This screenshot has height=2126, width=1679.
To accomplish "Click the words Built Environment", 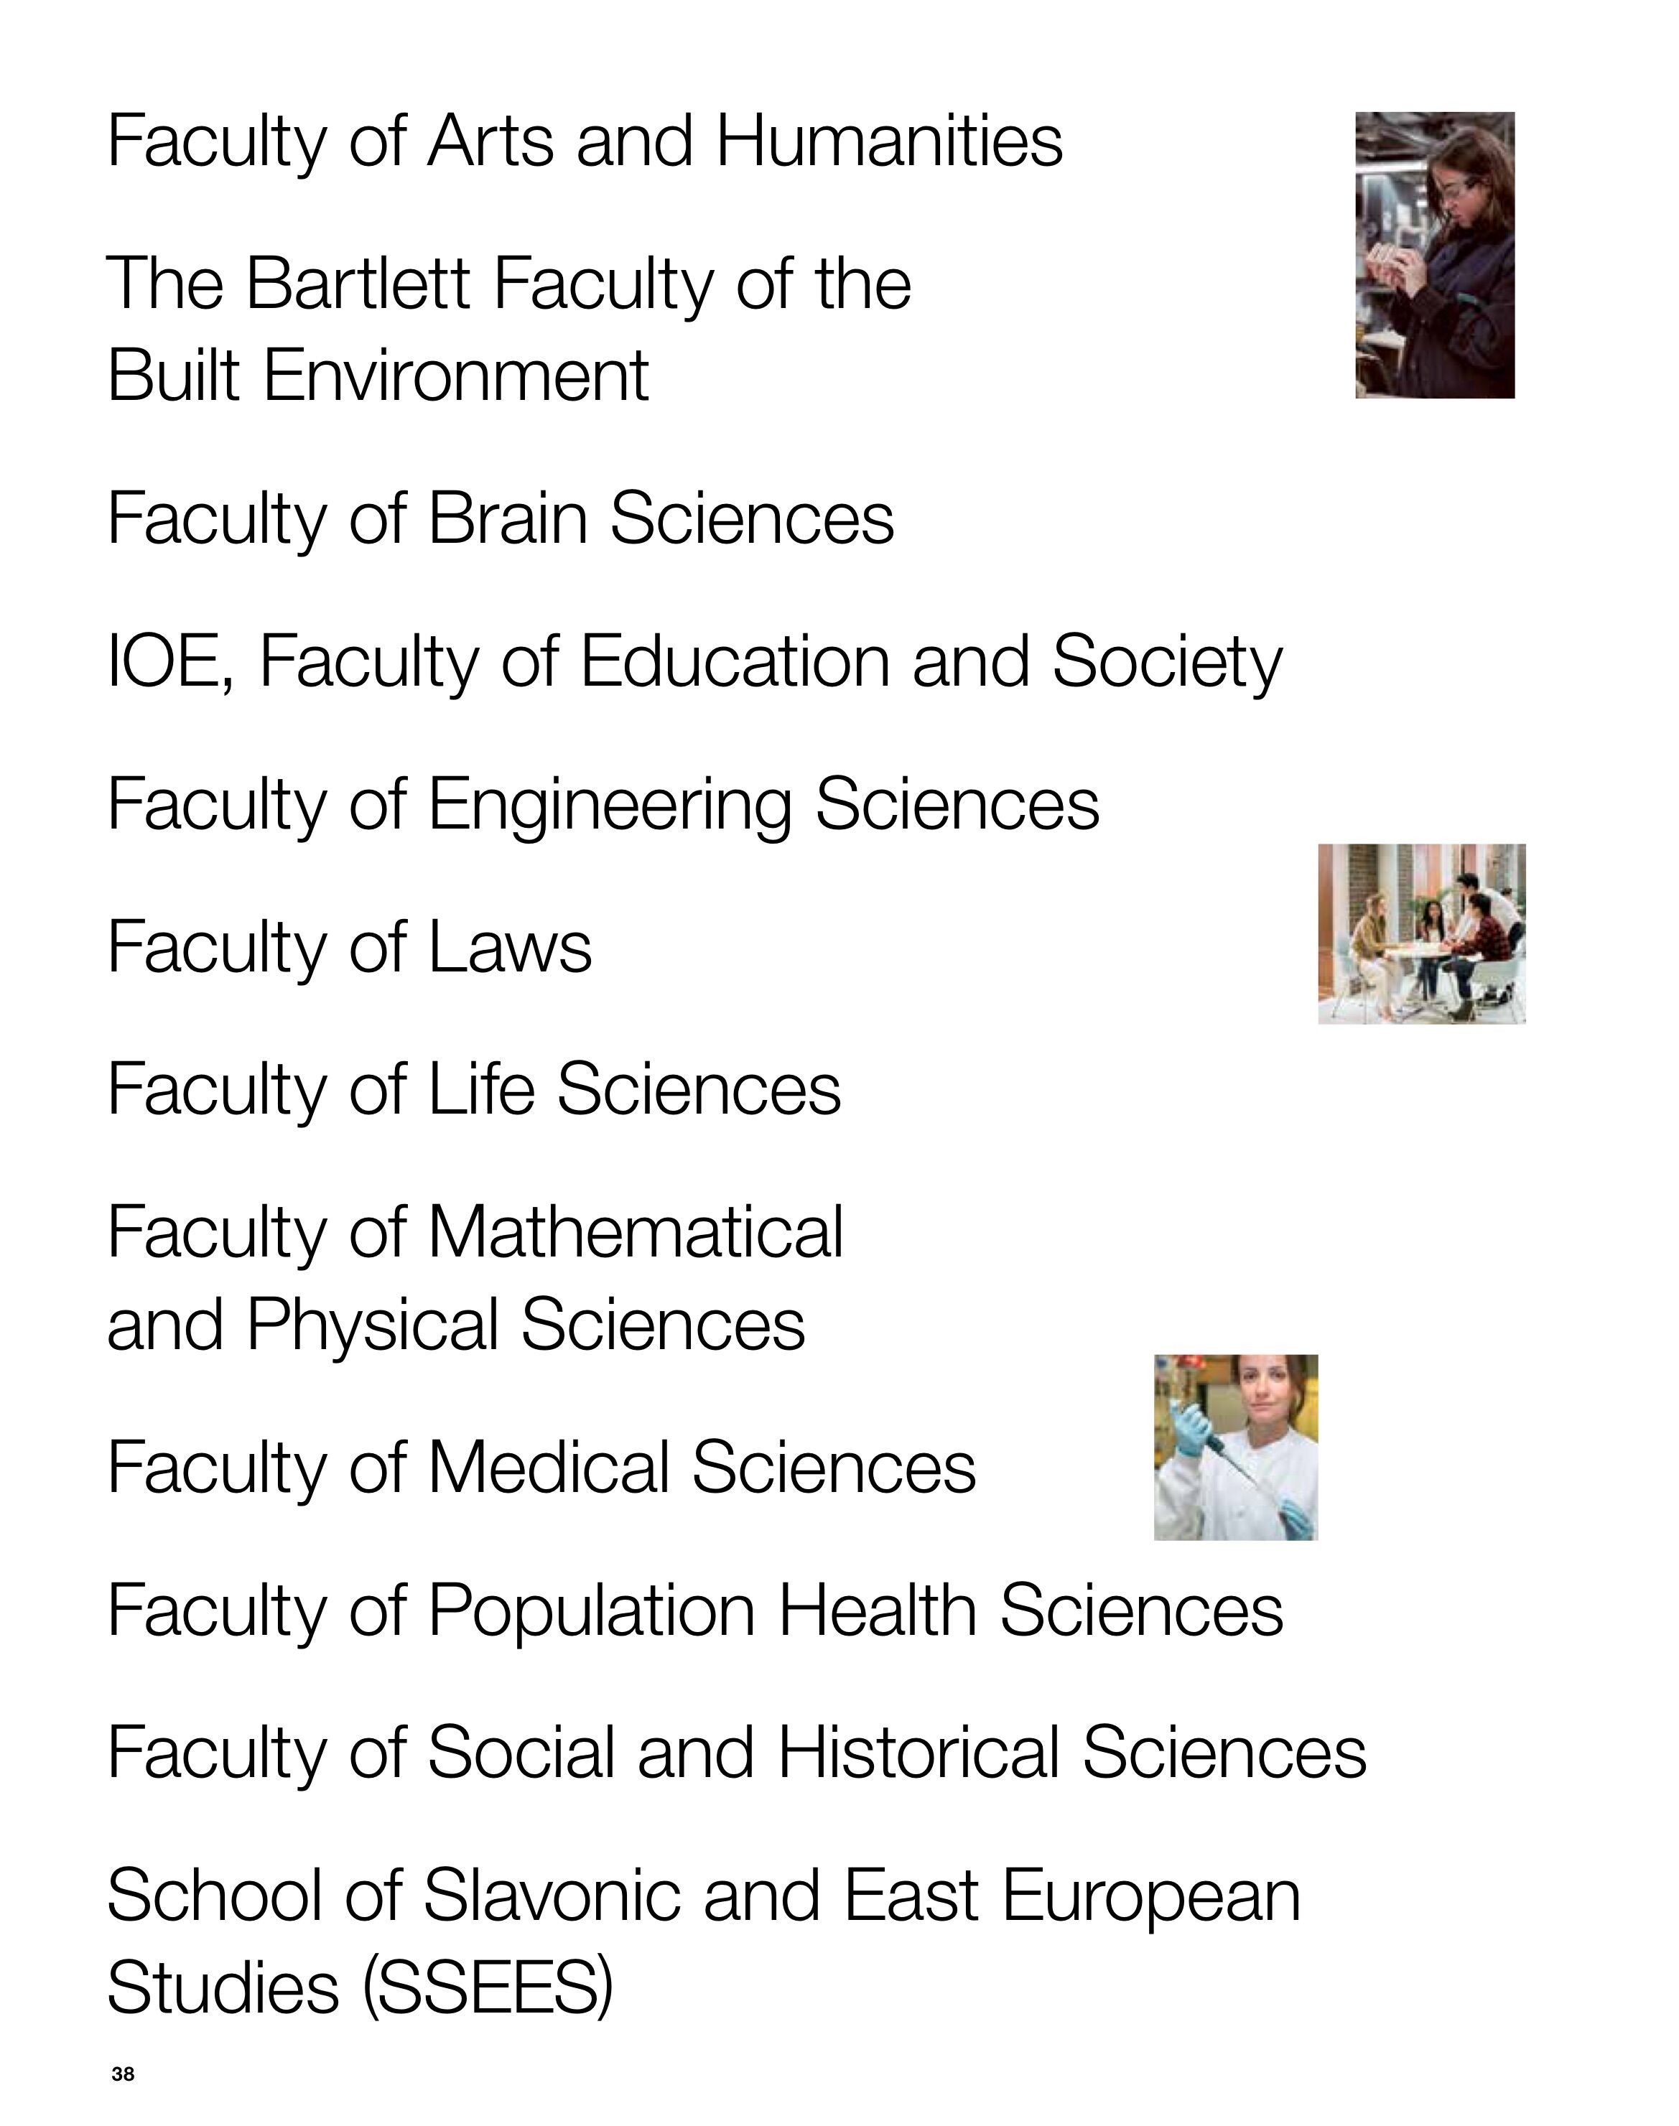I will pyautogui.click(x=378, y=376).
